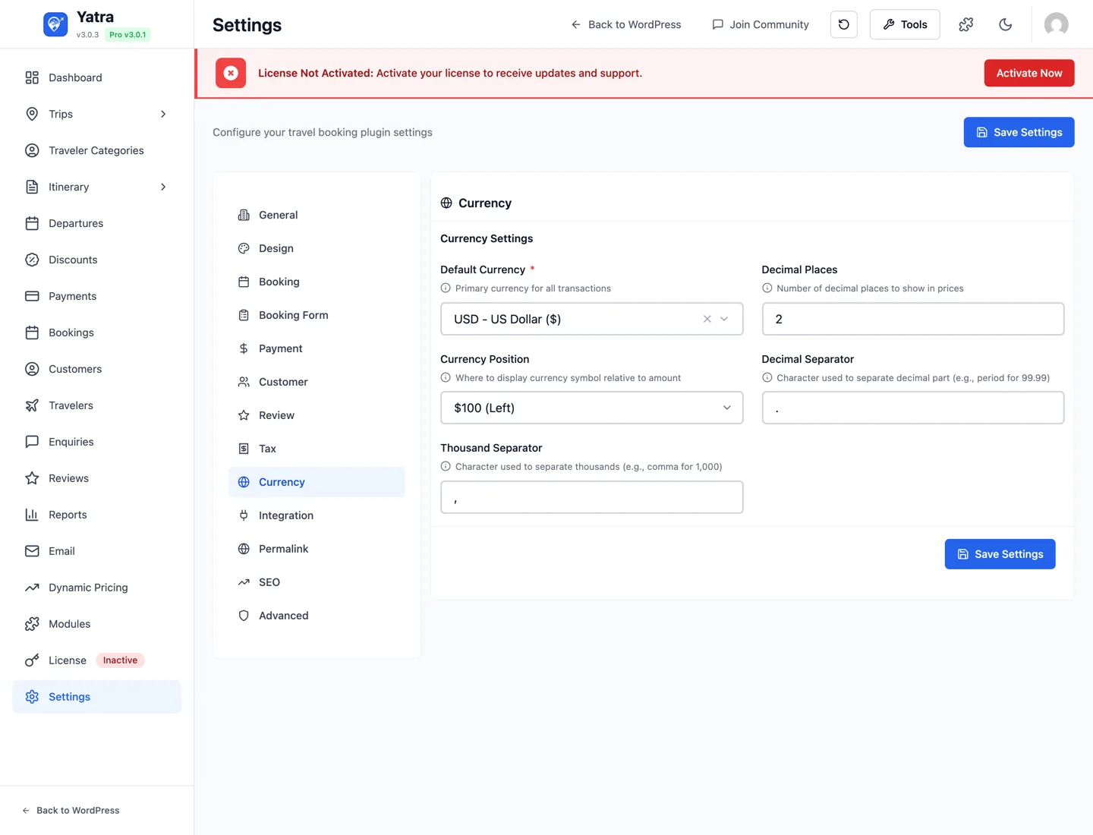Open General settings tab
Screen dimensions: 1093x835
tap(317, 215)
